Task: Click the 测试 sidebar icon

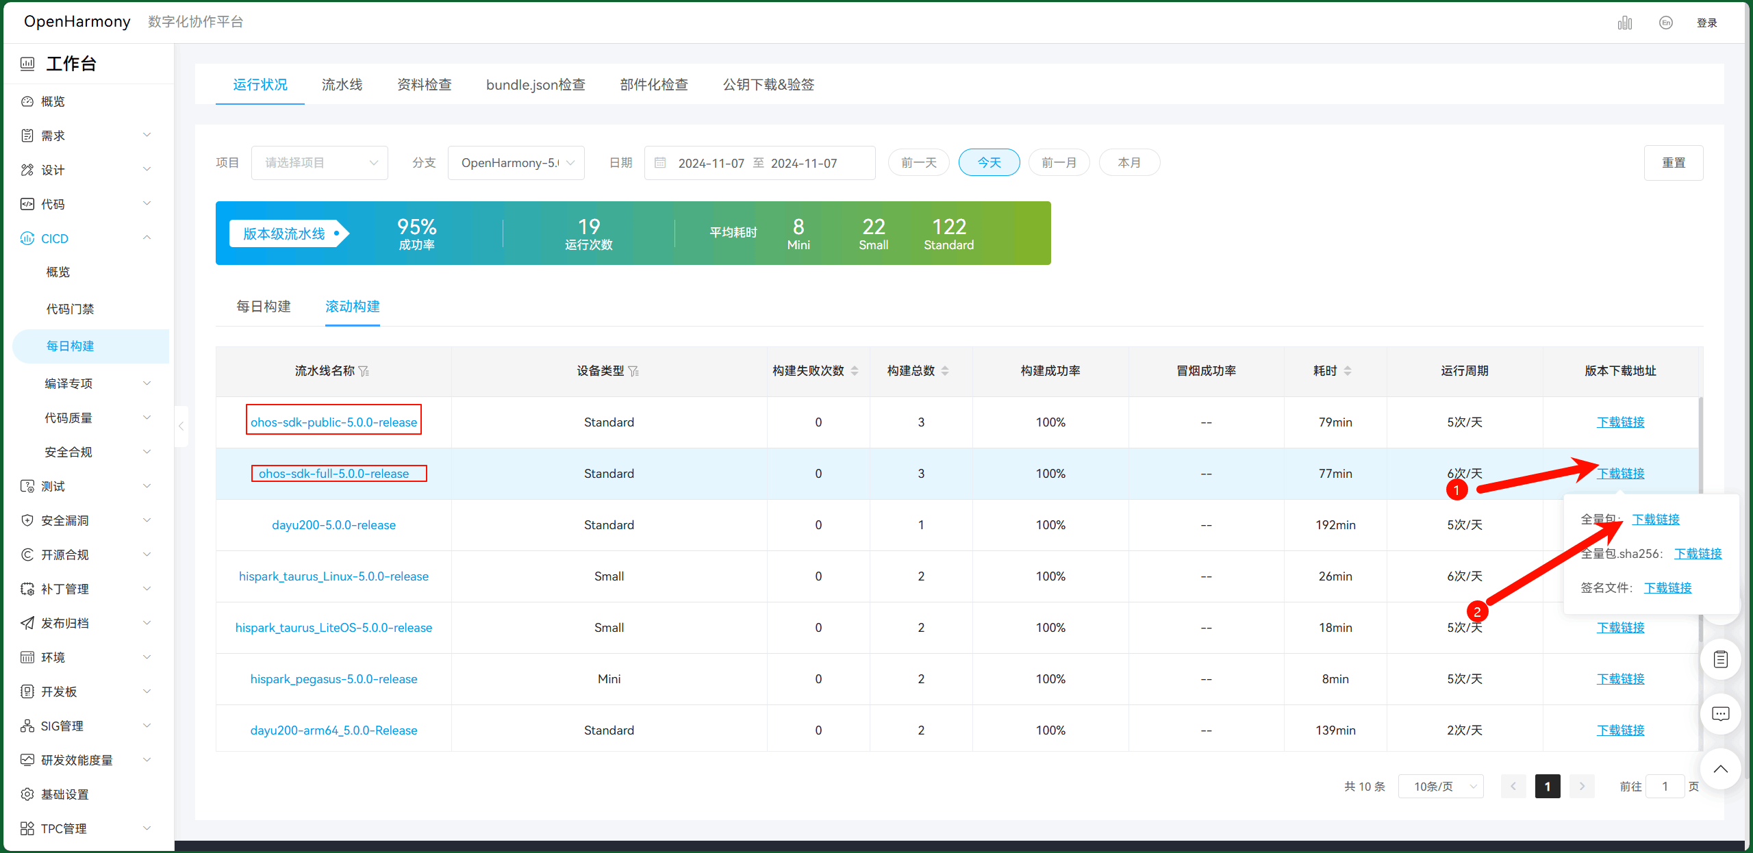Action: 27,486
